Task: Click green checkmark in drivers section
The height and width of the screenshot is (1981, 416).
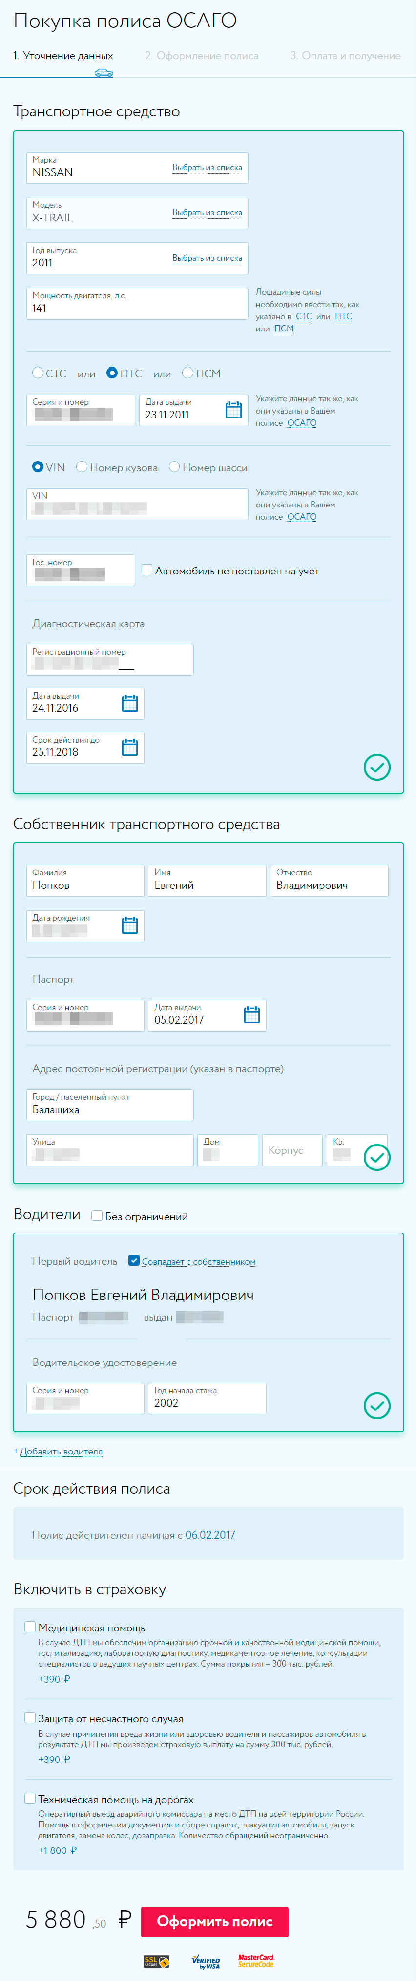Action: point(376,1405)
